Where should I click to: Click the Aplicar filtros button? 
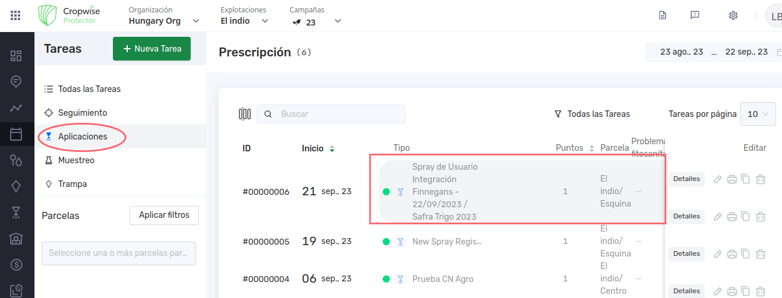click(x=164, y=215)
